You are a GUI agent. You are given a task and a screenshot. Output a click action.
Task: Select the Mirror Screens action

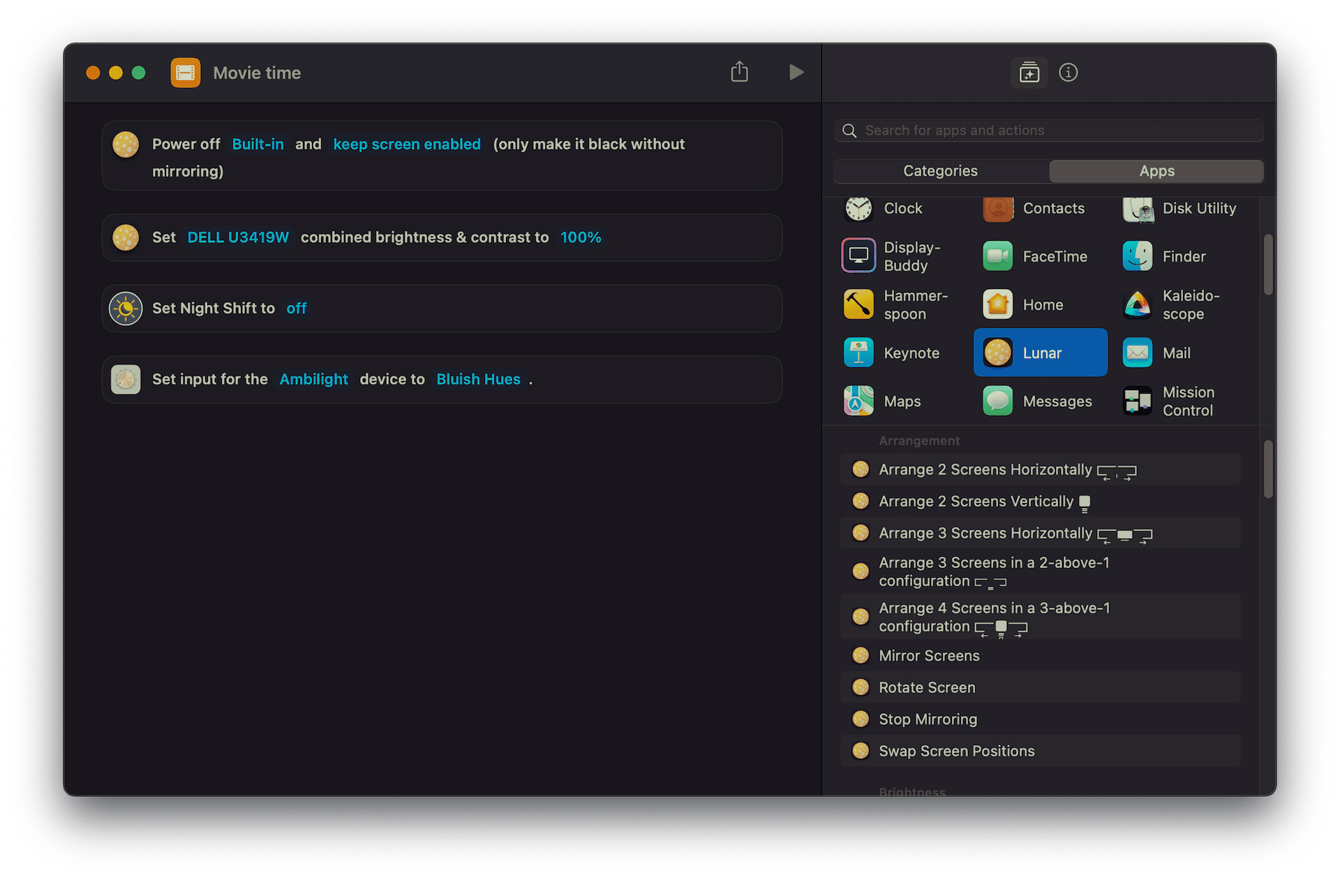tap(929, 655)
